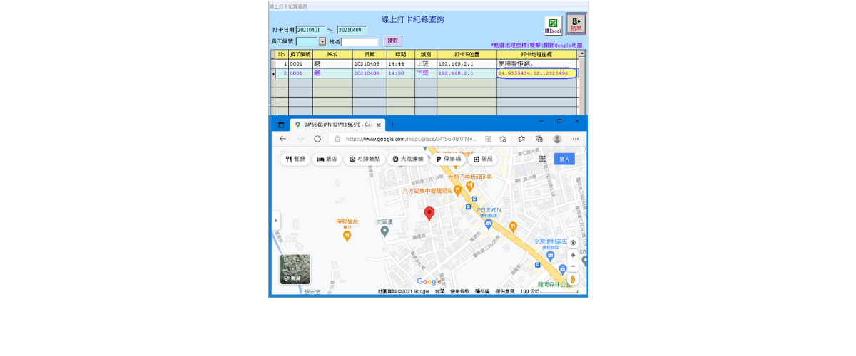Open the browser settings ellipsis menu
The width and height of the screenshot is (856, 356).
click(x=576, y=139)
